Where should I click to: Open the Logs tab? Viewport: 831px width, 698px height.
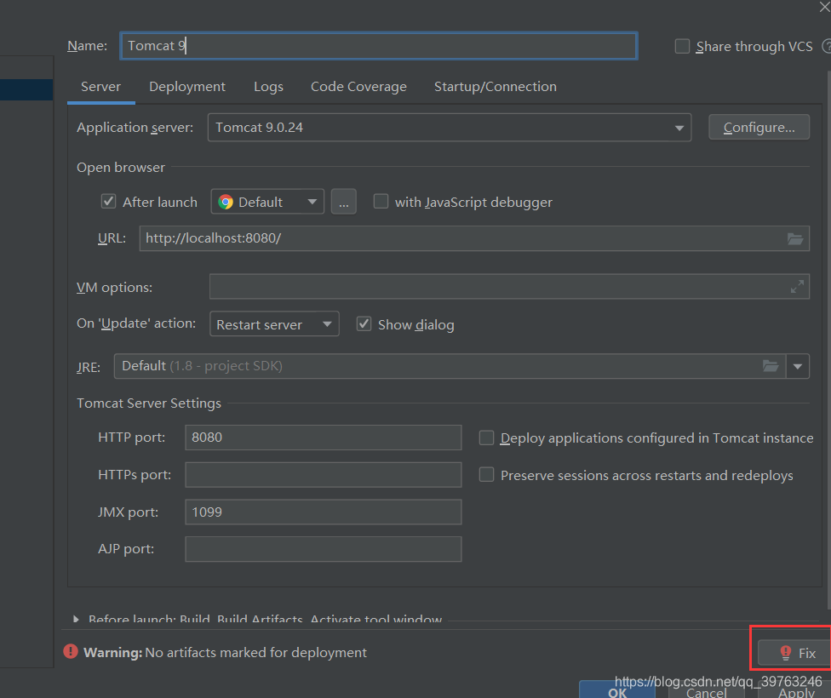click(x=268, y=87)
